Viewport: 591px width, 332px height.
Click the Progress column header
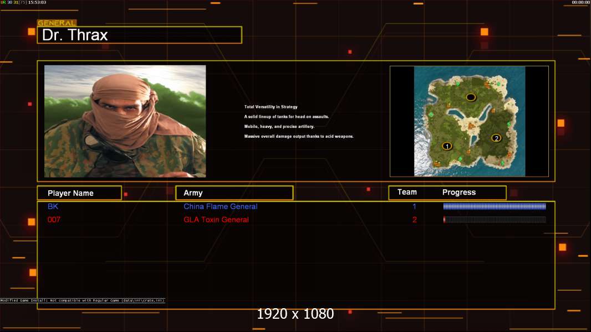[x=458, y=193]
